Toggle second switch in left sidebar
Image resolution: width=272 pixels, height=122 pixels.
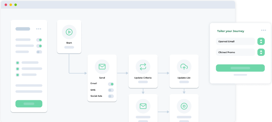point(39,46)
